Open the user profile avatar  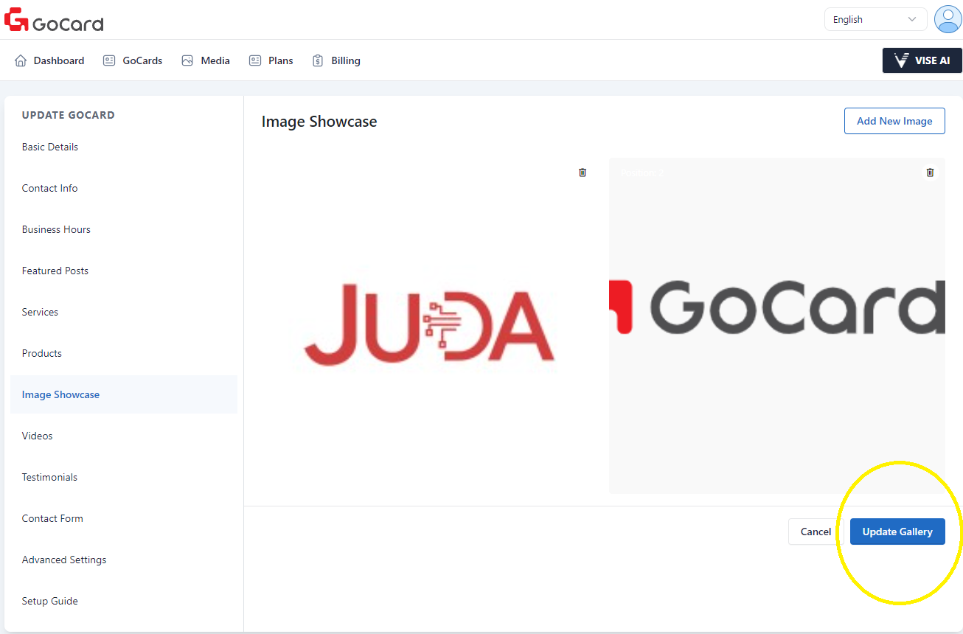click(x=947, y=19)
